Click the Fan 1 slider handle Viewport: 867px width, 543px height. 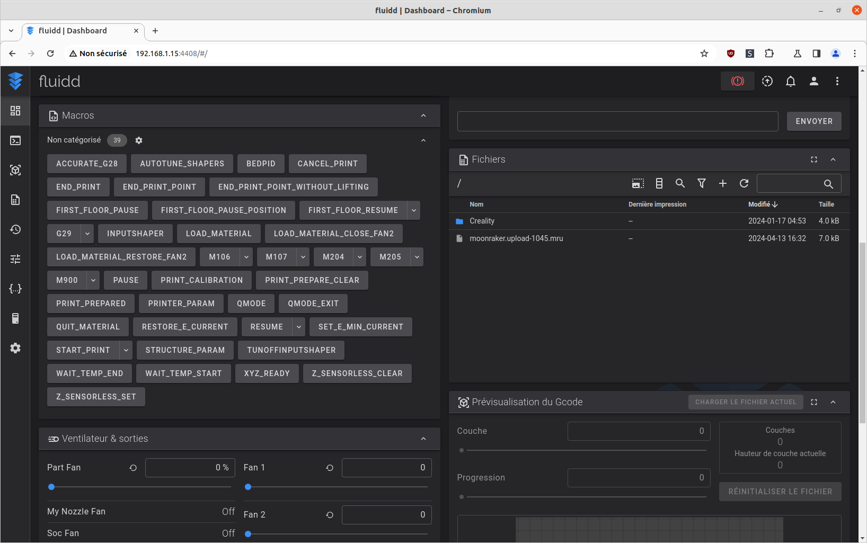pos(248,487)
